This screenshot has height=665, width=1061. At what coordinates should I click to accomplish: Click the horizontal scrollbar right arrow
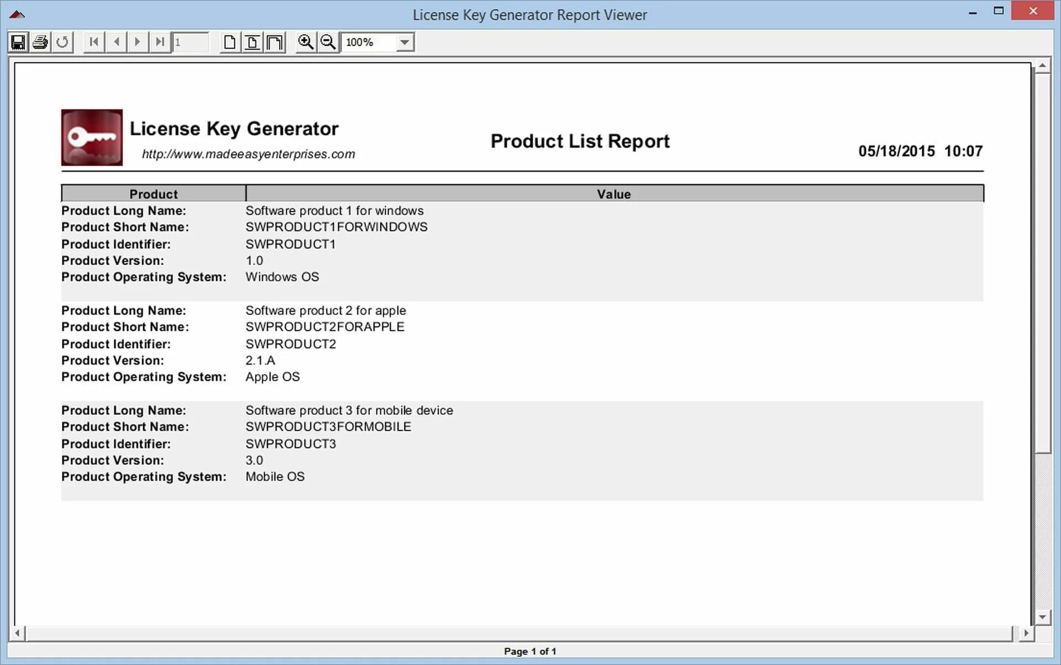[x=1026, y=633]
